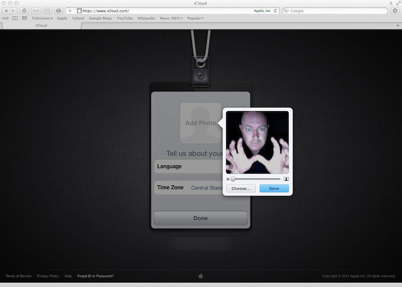Open the home page icon

pos(24,11)
